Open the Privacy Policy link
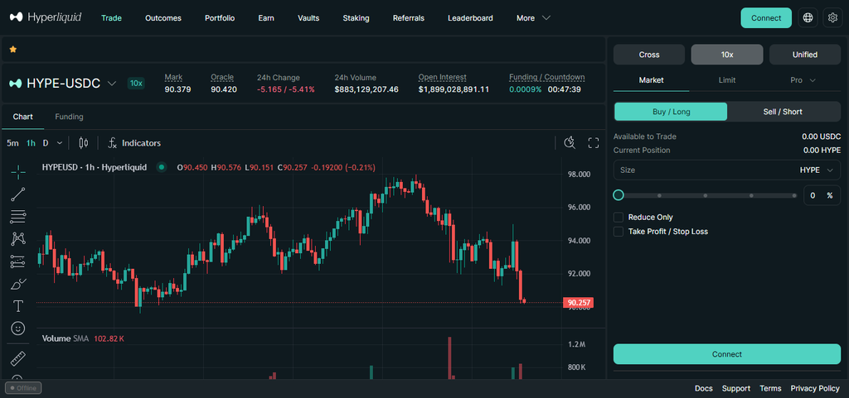The width and height of the screenshot is (849, 398). tap(815, 388)
